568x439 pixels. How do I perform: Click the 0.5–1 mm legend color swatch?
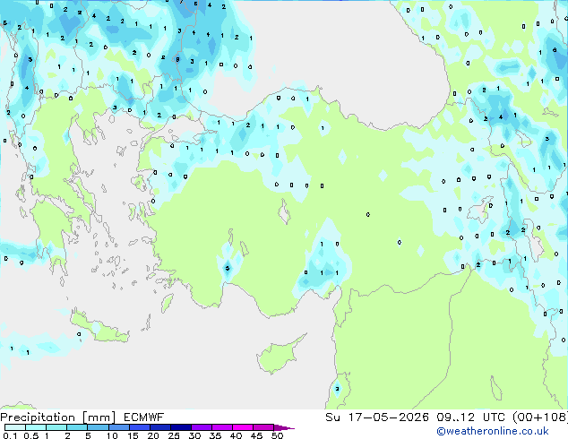tap(36, 427)
